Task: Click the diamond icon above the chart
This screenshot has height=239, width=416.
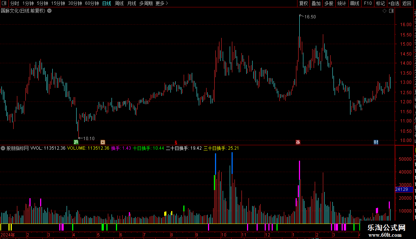Action: click(x=384, y=11)
